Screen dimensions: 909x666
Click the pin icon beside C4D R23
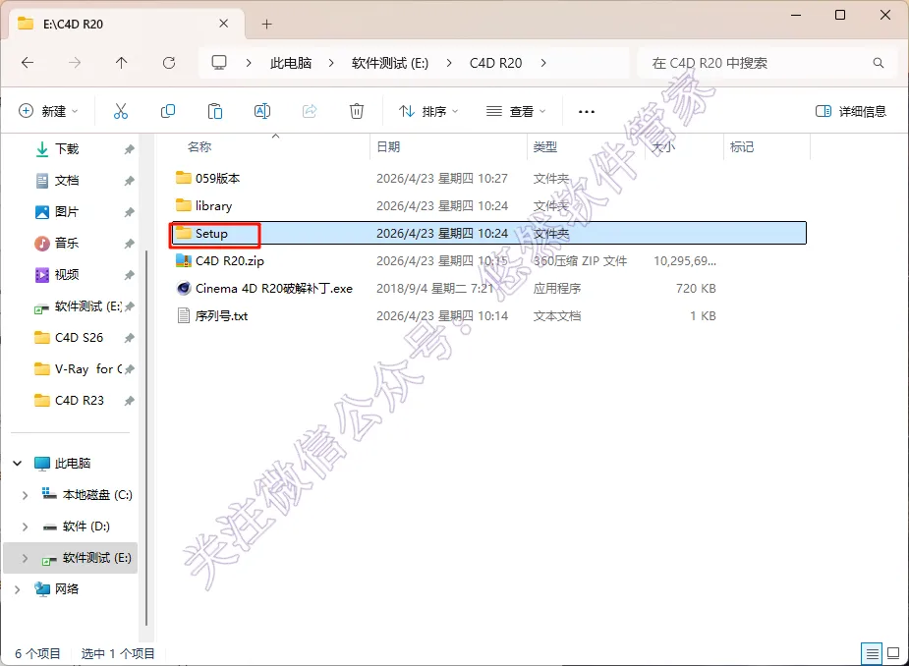click(129, 401)
